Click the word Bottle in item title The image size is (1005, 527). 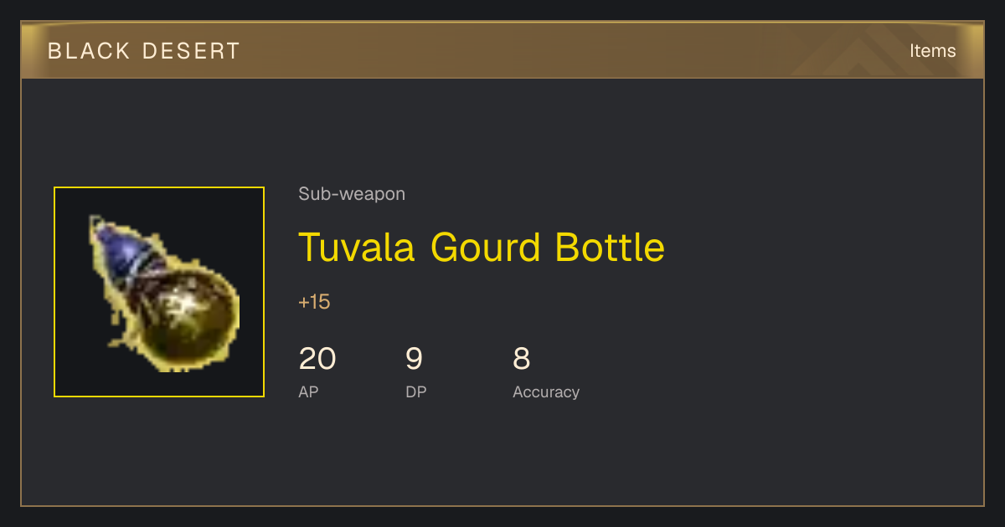[x=611, y=247]
